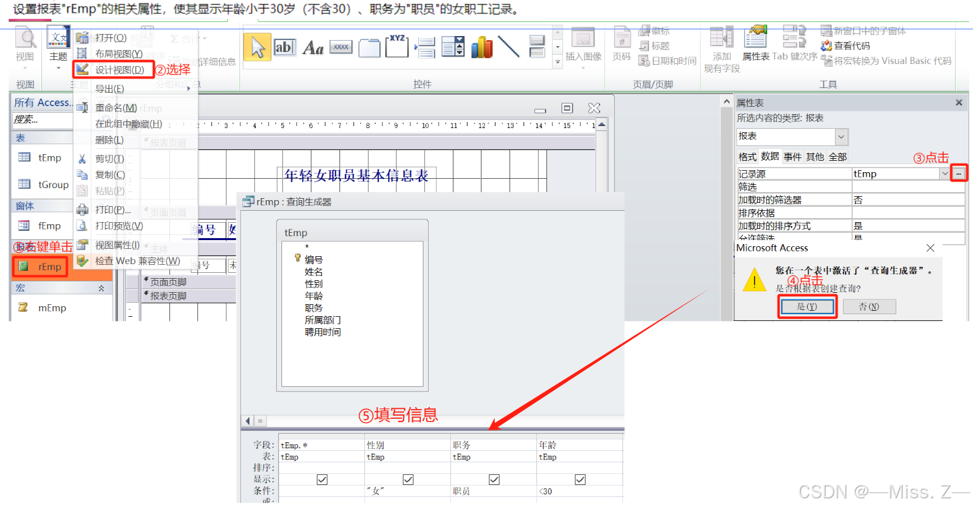
Task: Choose the Select pointer control tool
Action: click(x=257, y=47)
